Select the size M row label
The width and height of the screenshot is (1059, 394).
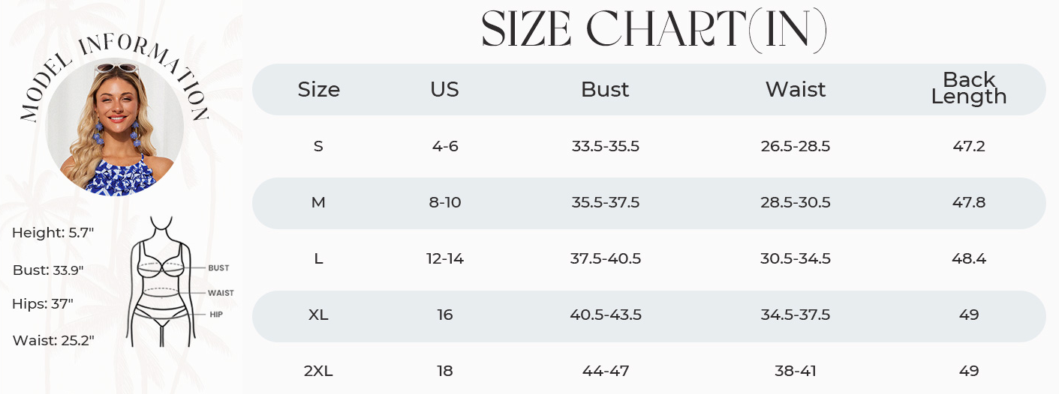(318, 202)
